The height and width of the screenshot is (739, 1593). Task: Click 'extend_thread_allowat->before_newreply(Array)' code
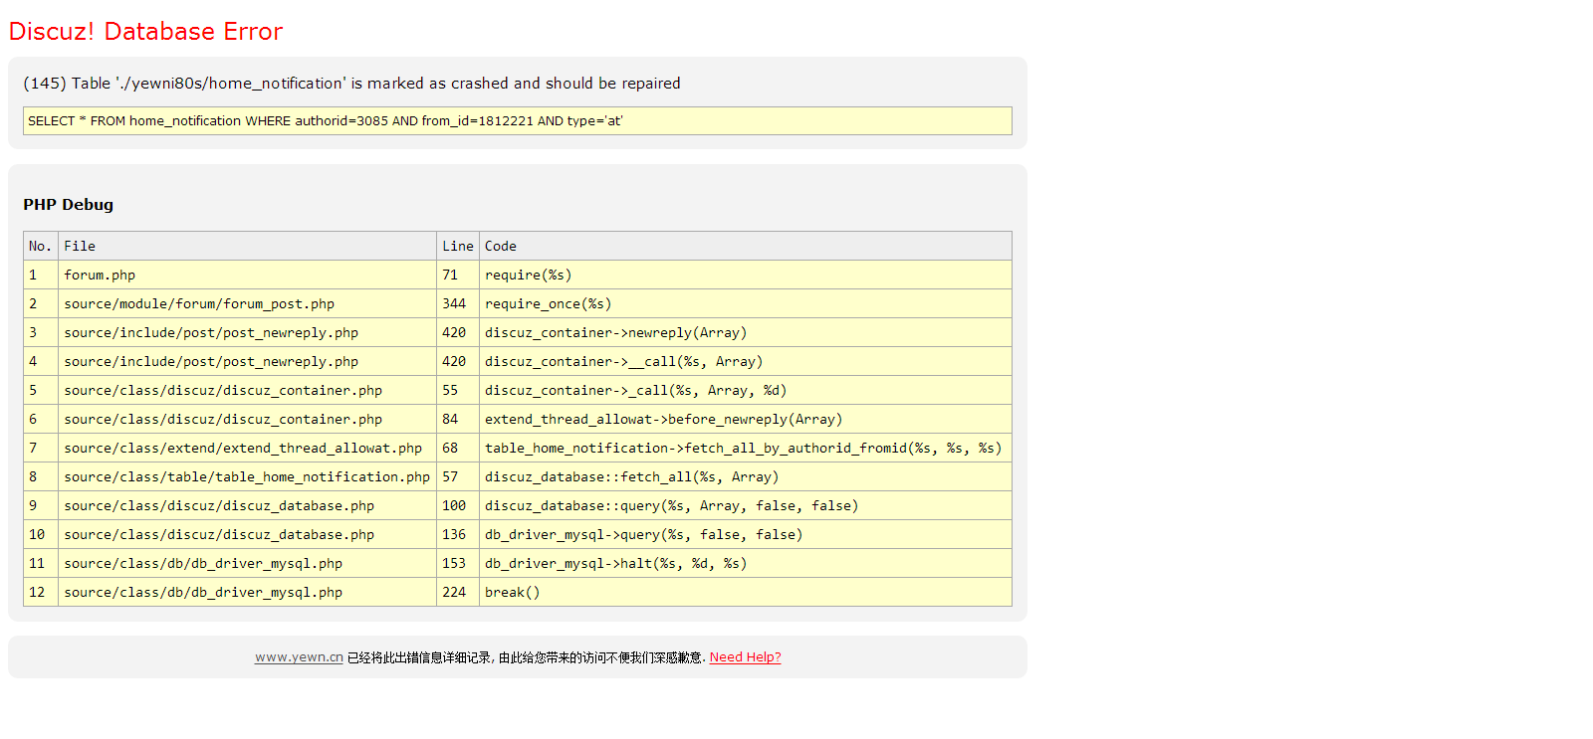[x=746, y=419]
